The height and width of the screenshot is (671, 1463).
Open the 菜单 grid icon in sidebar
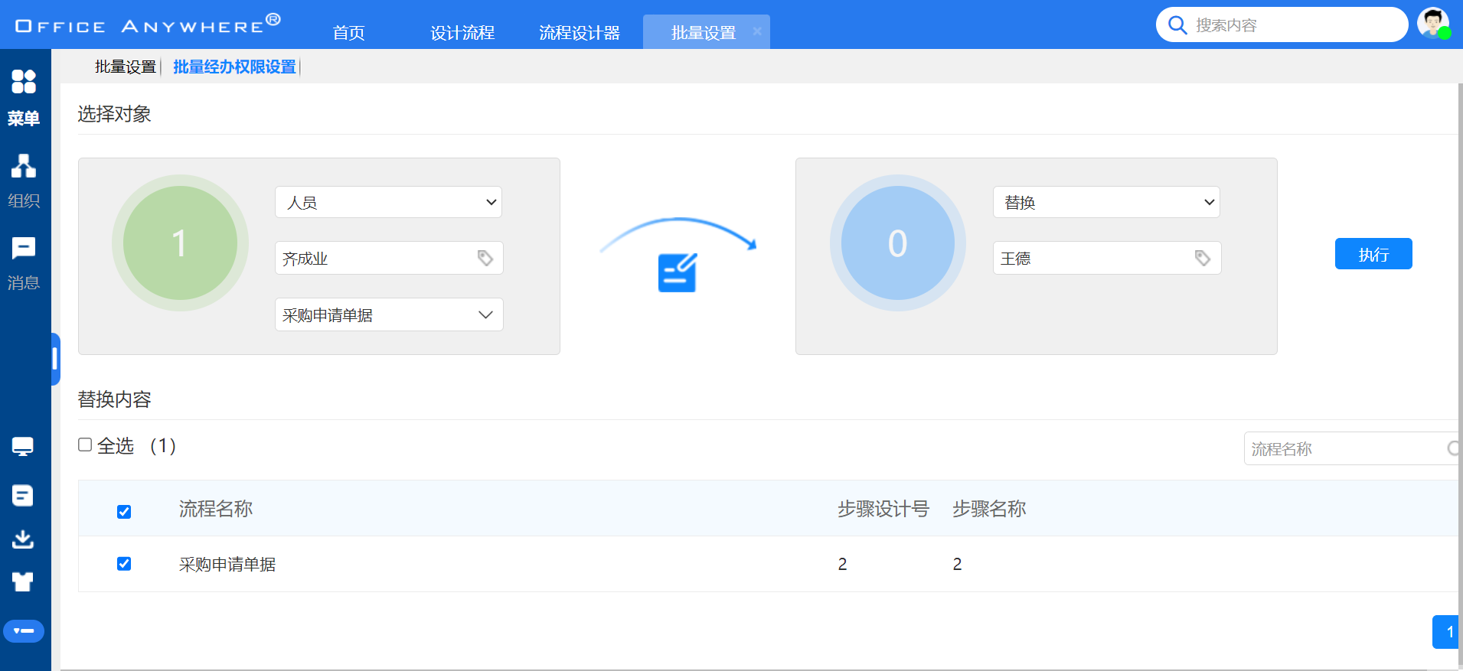(x=24, y=81)
